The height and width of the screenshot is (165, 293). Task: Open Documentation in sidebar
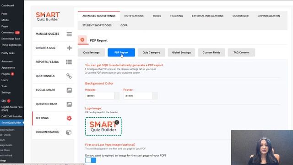click(53, 132)
